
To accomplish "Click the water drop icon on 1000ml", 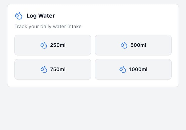I will [x=122, y=69].
